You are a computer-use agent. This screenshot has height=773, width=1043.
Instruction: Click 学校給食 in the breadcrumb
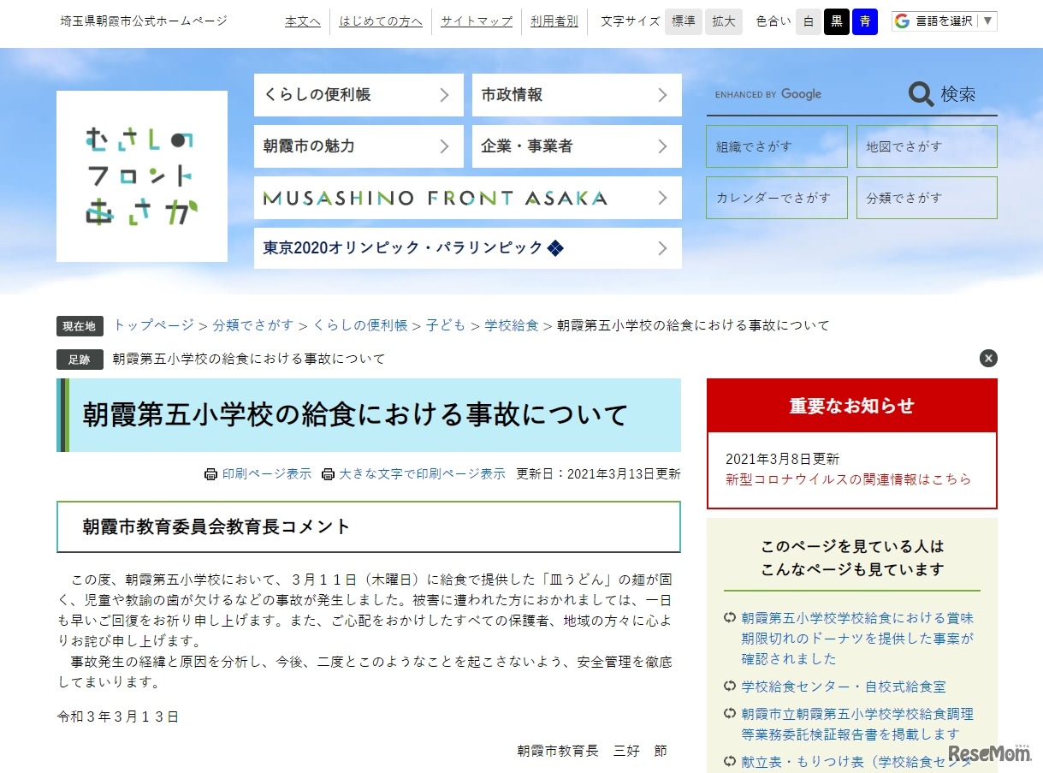(512, 325)
